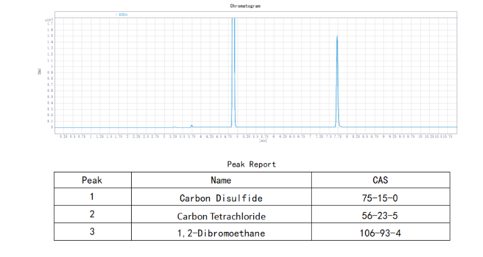The height and width of the screenshot is (257, 483).
Task: Select the "CAS" column header
Action: [x=380, y=180]
